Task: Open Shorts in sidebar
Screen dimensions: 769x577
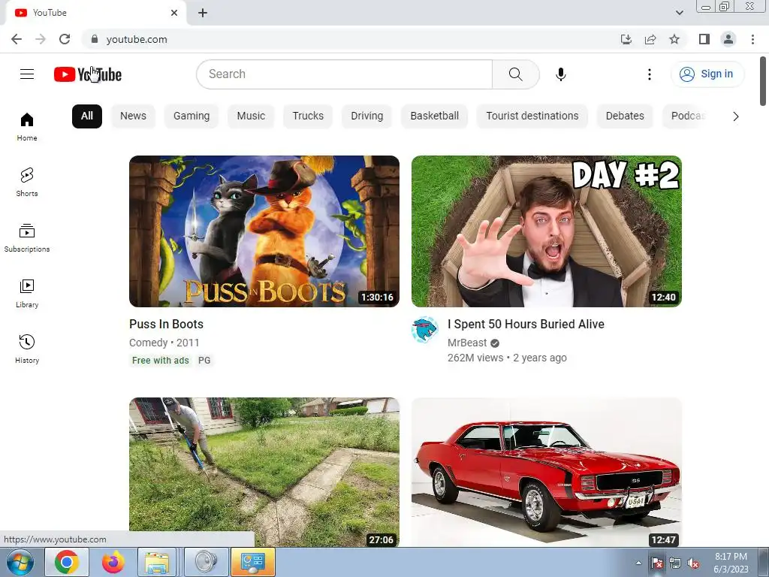Action: pos(27,183)
